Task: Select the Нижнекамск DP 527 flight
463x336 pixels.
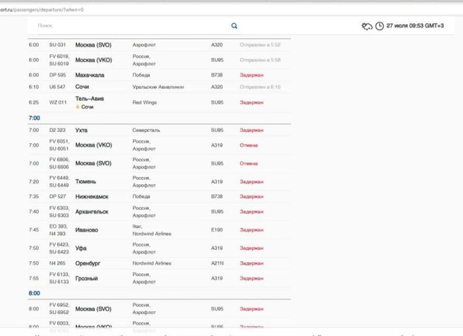Action: coord(160,197)
